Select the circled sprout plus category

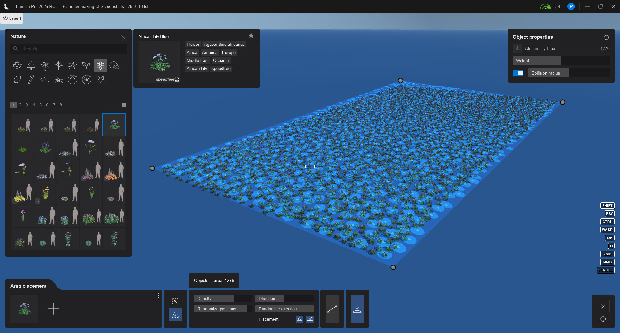click(87, 79)
